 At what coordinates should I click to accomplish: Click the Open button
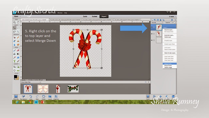[16, 16]
